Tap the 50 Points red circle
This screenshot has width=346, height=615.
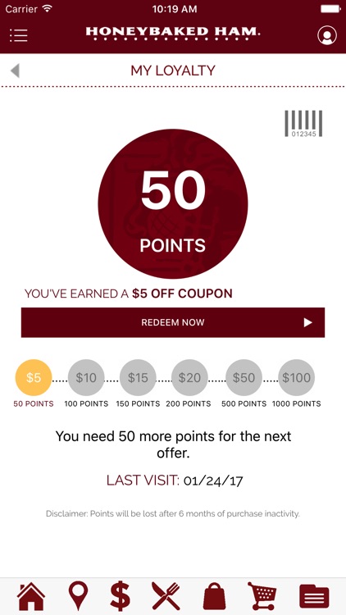coord(173,204)
